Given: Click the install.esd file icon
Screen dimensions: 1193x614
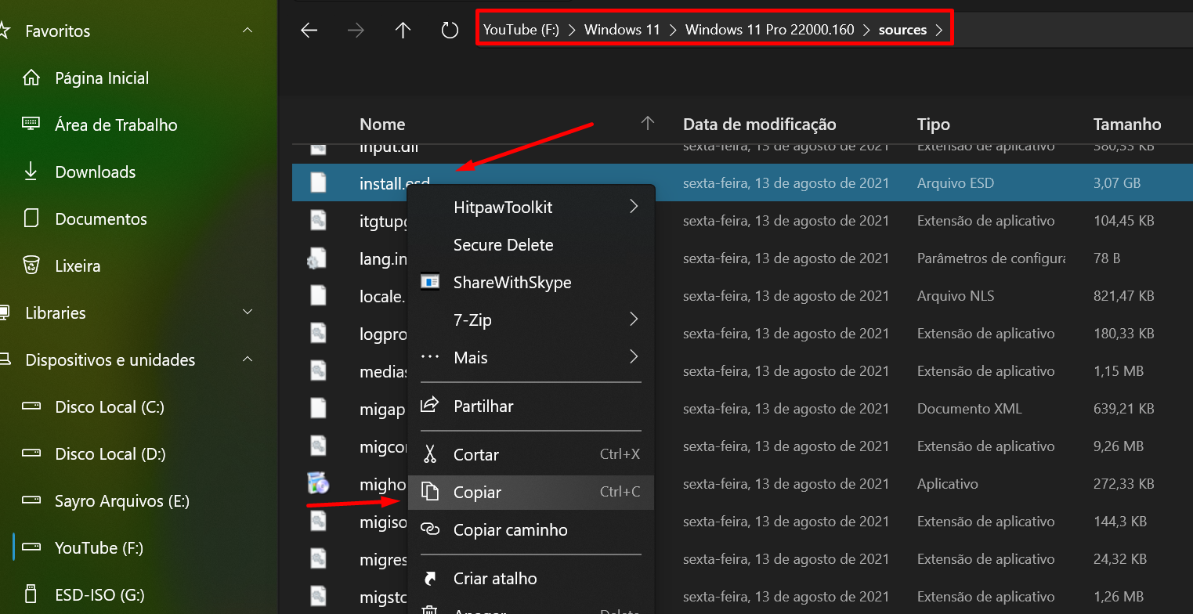Looking at the screenshot, I should (317, 183).
